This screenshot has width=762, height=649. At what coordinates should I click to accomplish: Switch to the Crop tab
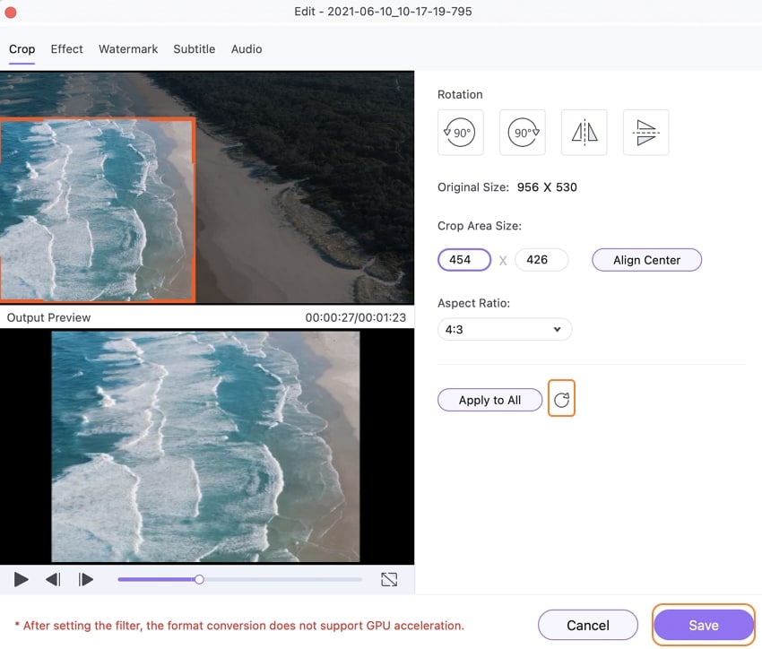click(x=22, y=49)
